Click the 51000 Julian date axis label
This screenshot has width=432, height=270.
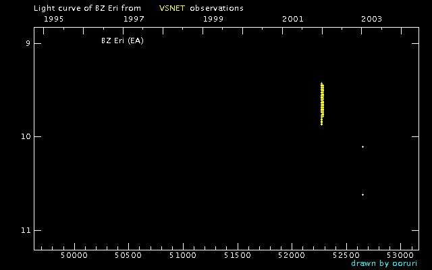[183, 256]
